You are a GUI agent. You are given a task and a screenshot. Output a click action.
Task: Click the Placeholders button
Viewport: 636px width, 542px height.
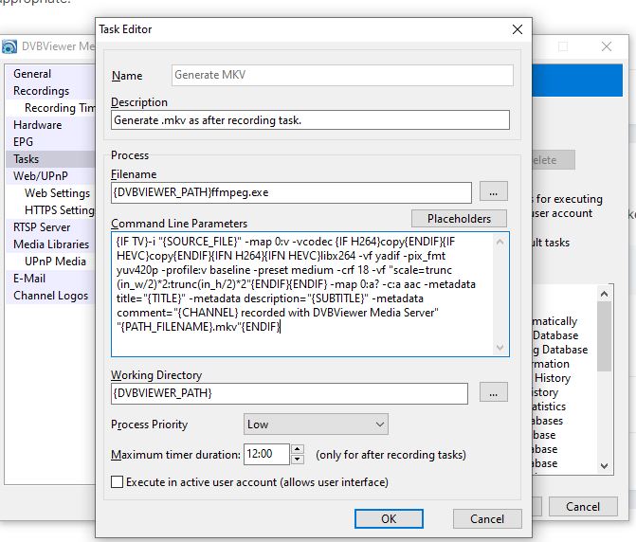point(459,219)
